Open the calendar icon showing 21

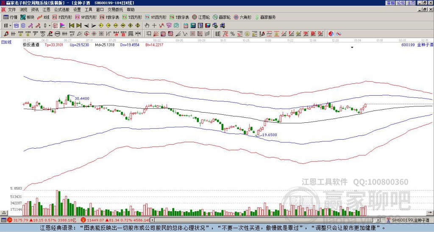click(x=186, y=25)
